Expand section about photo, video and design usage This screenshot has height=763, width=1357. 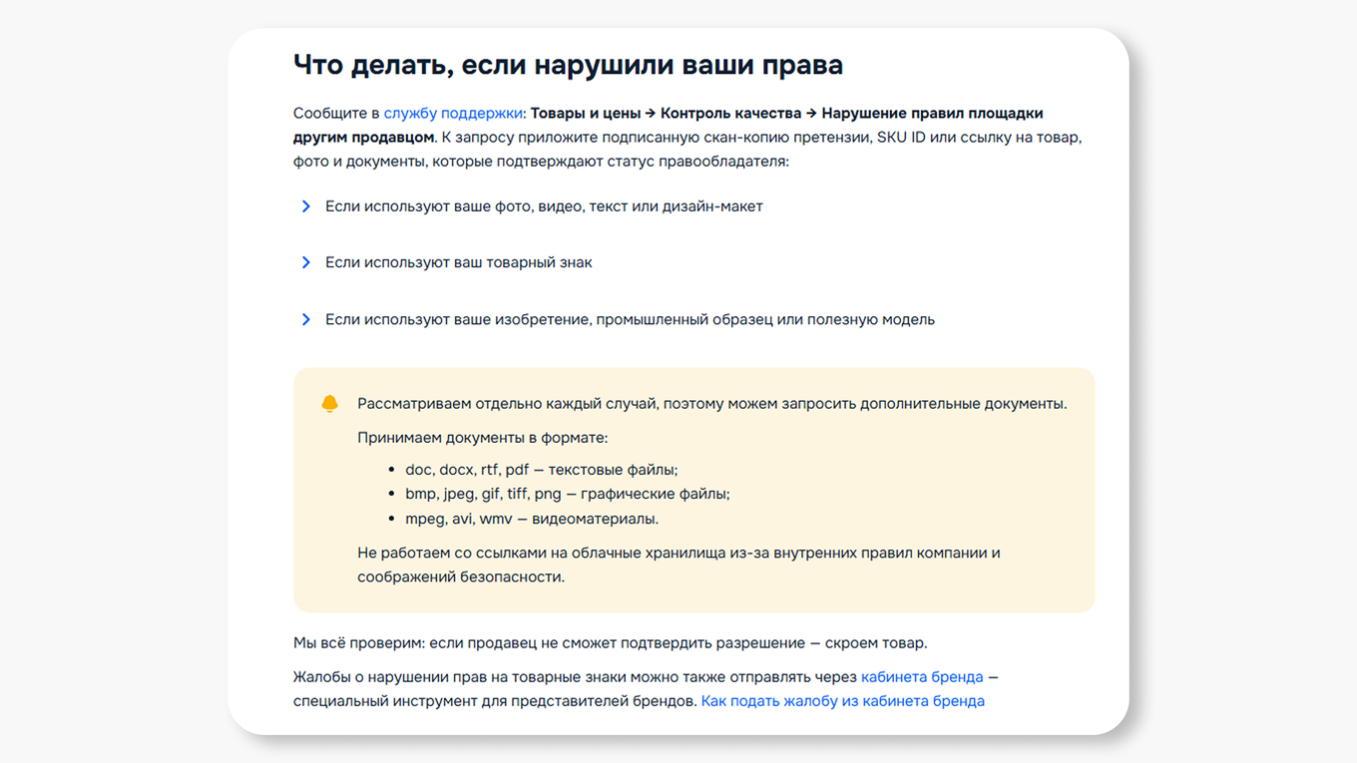click(x=544, y=205)
